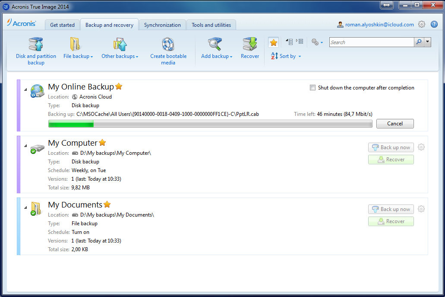
Task: Select the Backup and recovery tab
Action: point(109,25)
